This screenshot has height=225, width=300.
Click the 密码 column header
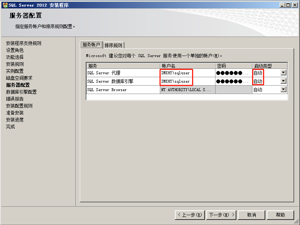pyautogui.click(x=234, y=66)
